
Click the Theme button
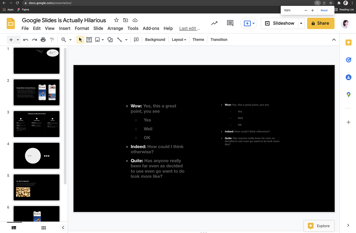coord(198,40)
